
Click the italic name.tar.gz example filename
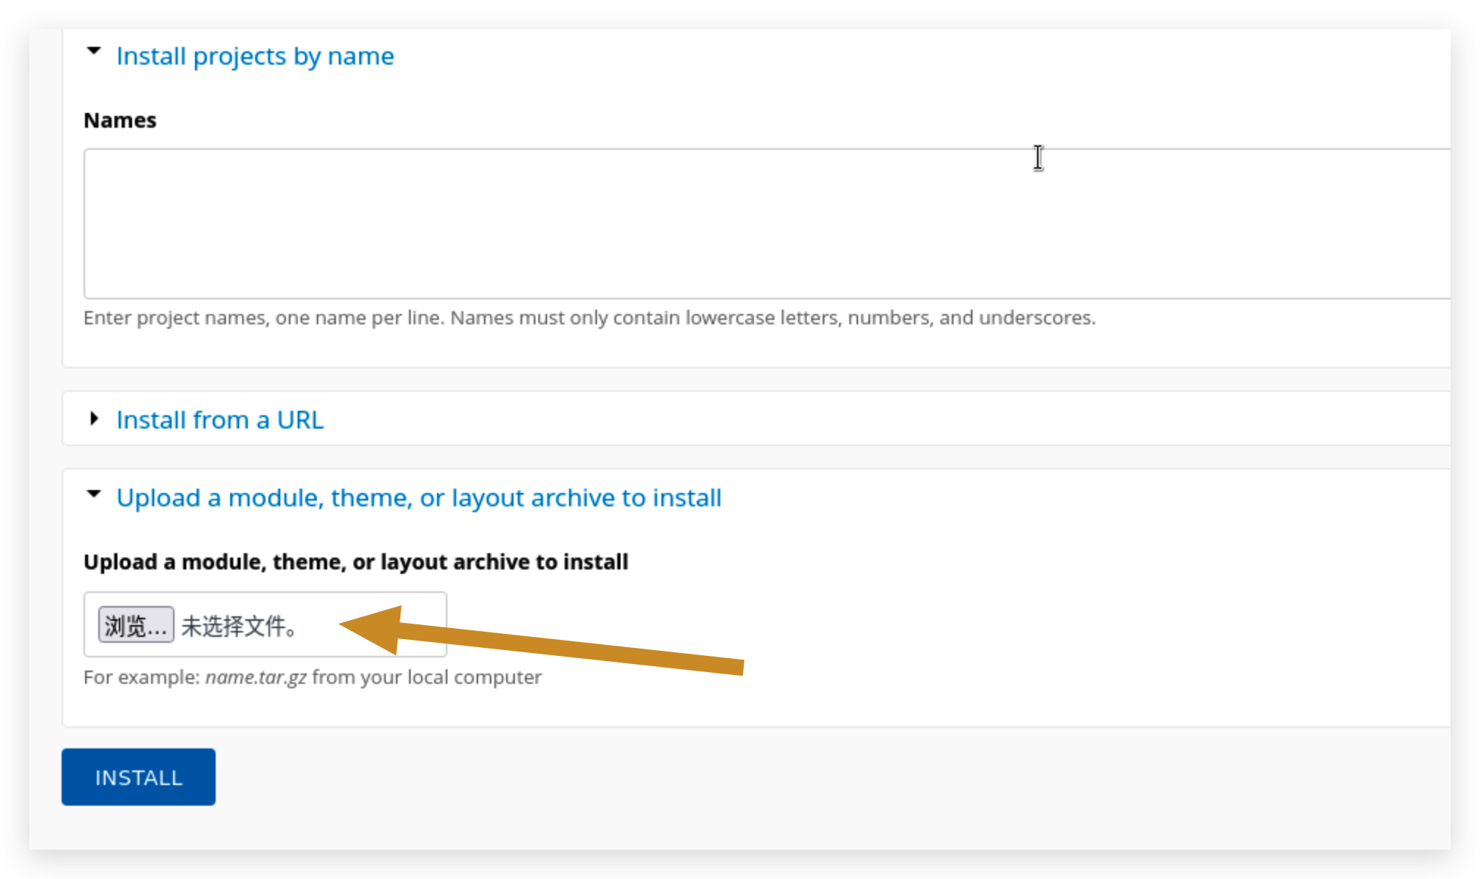tap(255, 676)
